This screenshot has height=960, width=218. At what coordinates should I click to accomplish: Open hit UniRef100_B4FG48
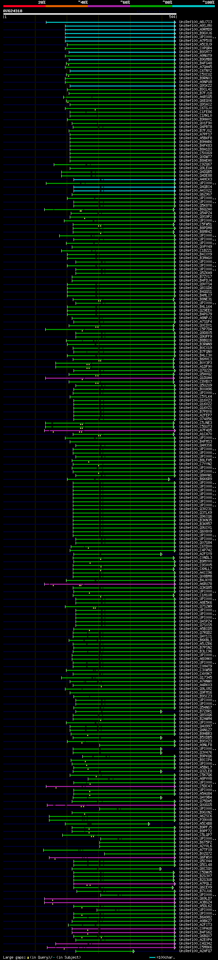[196, 63]
